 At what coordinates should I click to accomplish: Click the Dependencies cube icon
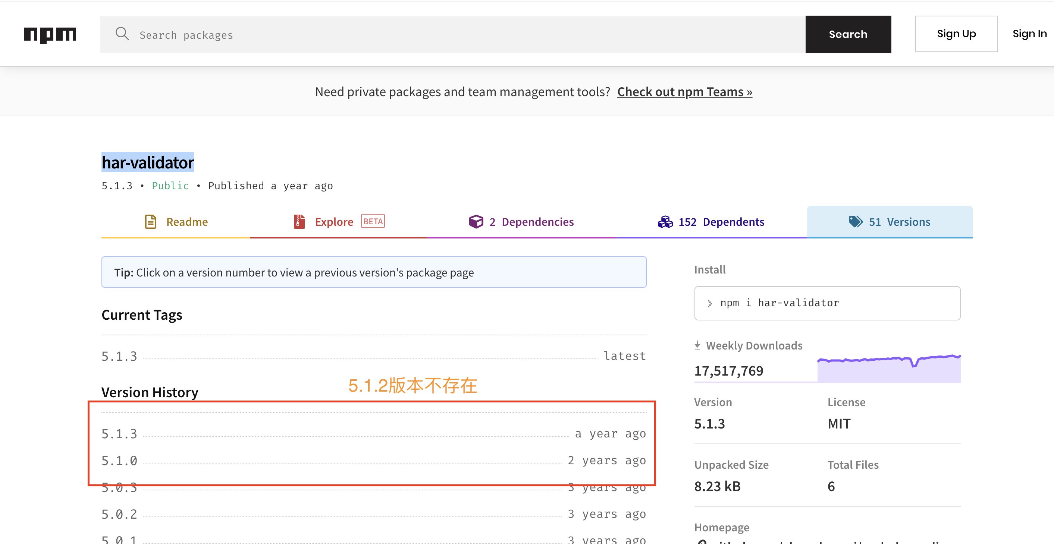point(476,222)
